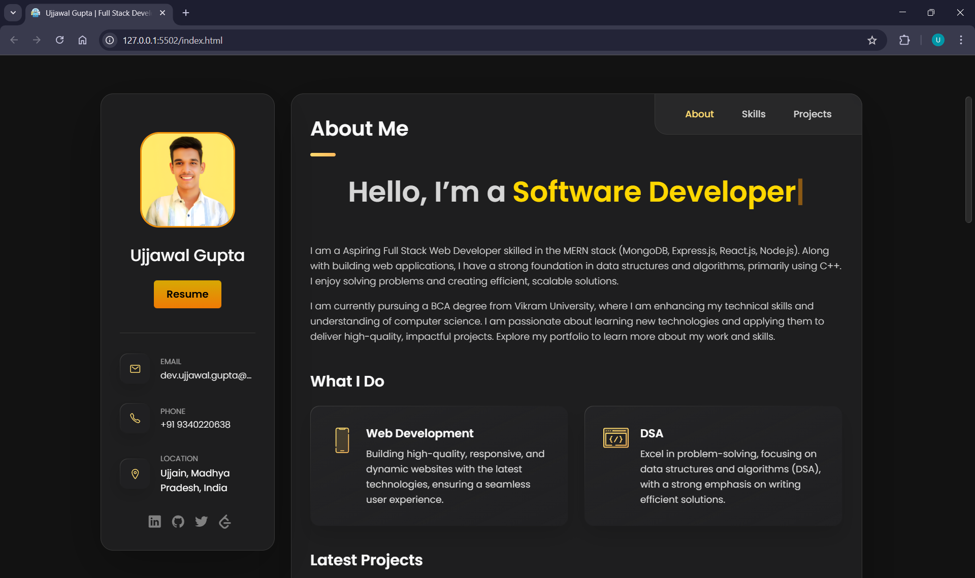Click the Web Development card title

pos(419,433)
